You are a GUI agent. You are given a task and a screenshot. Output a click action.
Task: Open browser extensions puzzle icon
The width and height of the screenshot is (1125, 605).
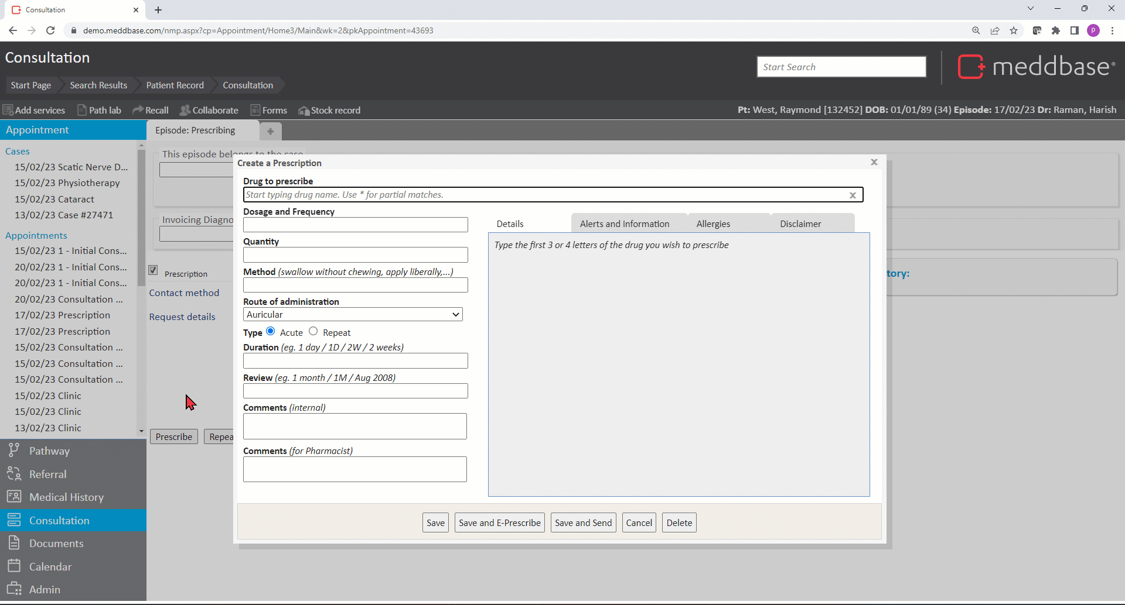point(1056,30)
